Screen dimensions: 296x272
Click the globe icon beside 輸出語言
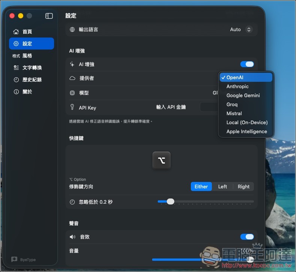72,29
